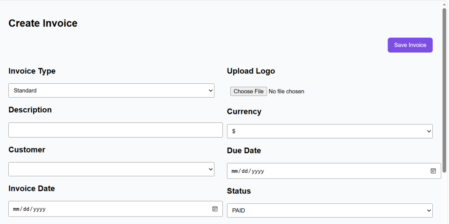Click the 'No file chosen' text
The width and height of the screenshot is (449, 224).
(286, 92)
